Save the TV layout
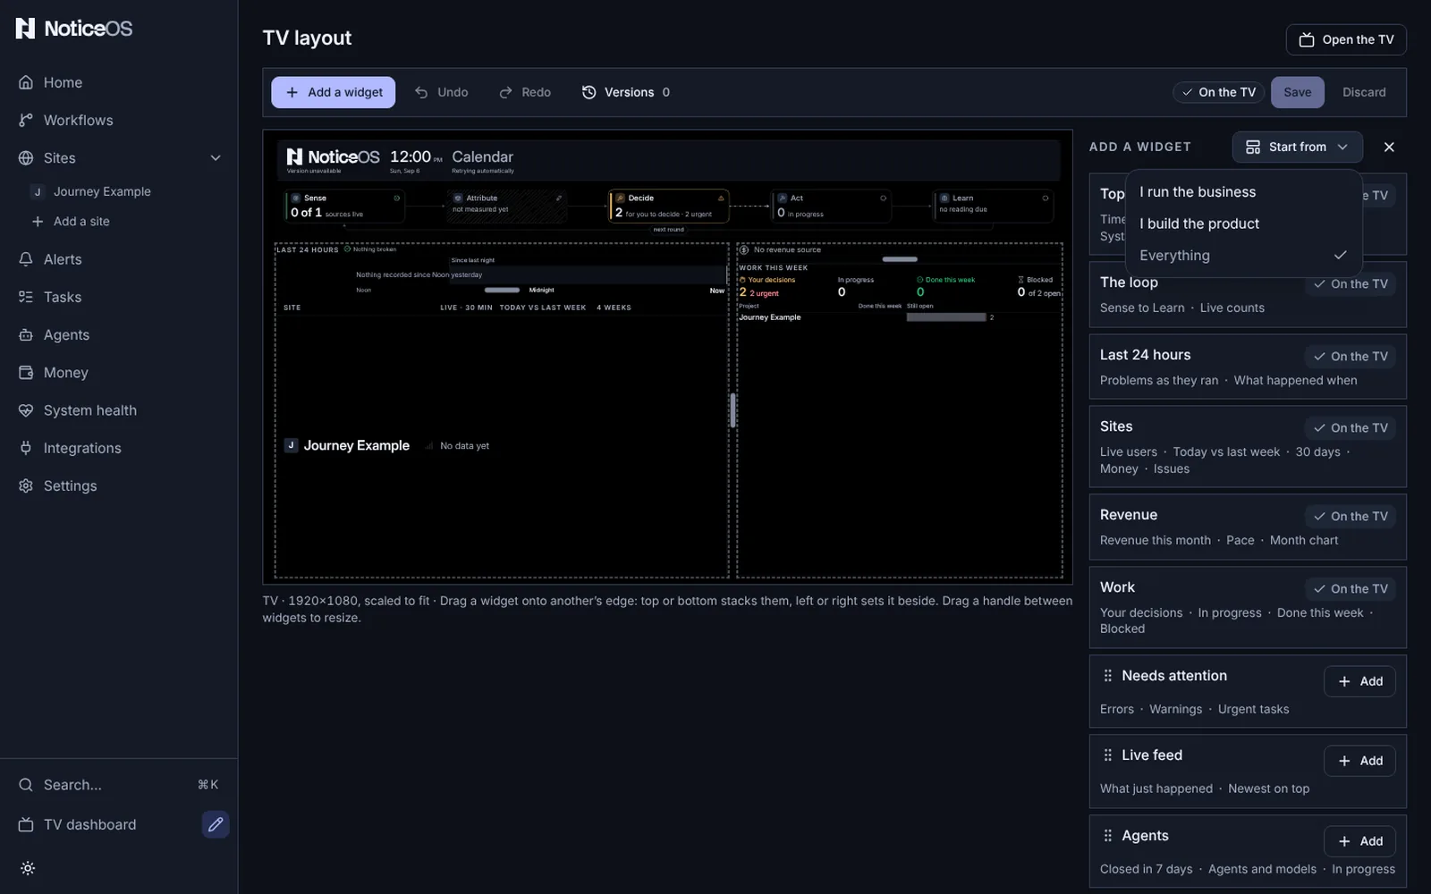This screenshot has height=894, width=1431. click(1297, 92)
